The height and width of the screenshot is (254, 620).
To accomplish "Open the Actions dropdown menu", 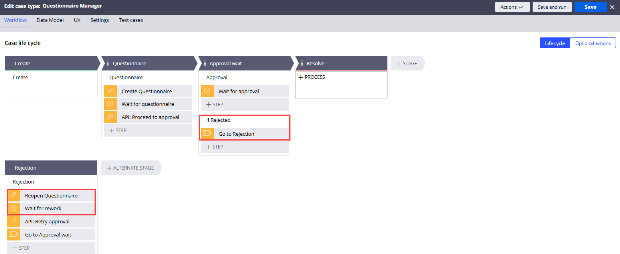I will (512, 7).
